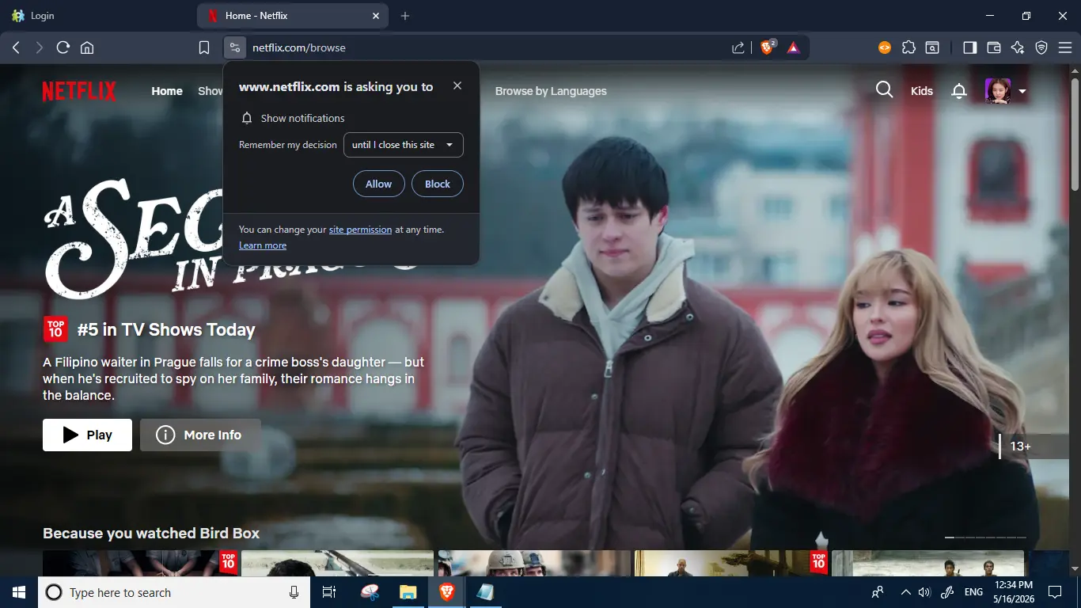Go to the Netflix Home tab

click(167, 91)
